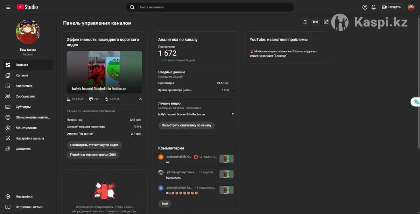Viewport: 420px width, 214px height.
Task: Click Посмотреть статистику по каналу button
Action: 186,125
